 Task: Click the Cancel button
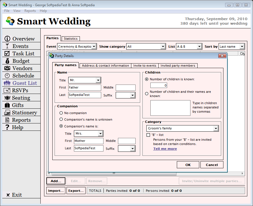212,165
